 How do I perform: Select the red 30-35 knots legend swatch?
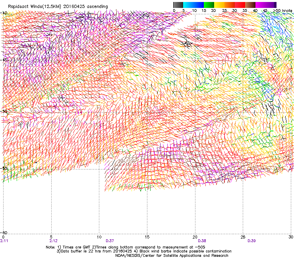click(x=240, y=5)
